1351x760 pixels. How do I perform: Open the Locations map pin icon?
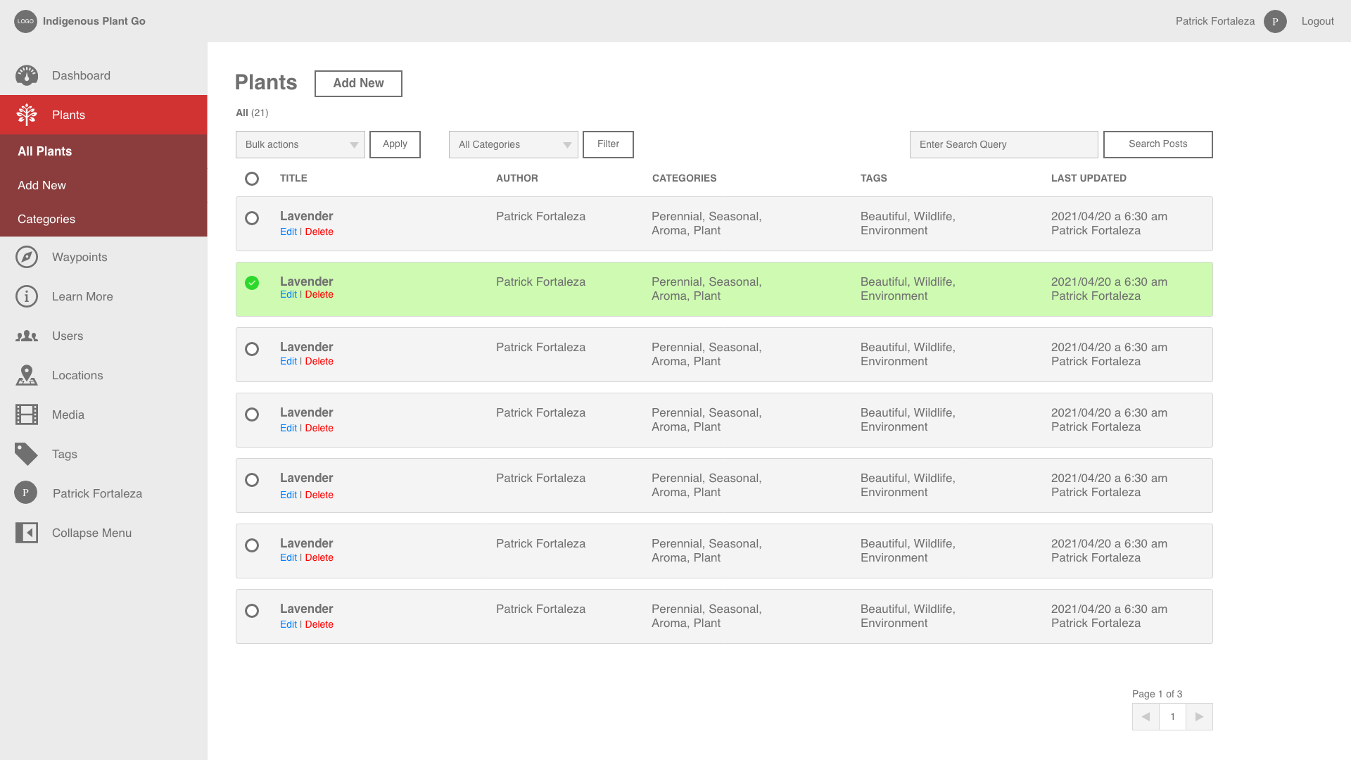pos(27,375)
